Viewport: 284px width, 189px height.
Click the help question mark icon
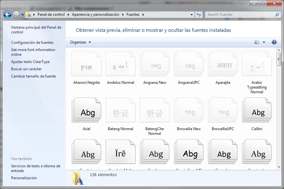274,42
